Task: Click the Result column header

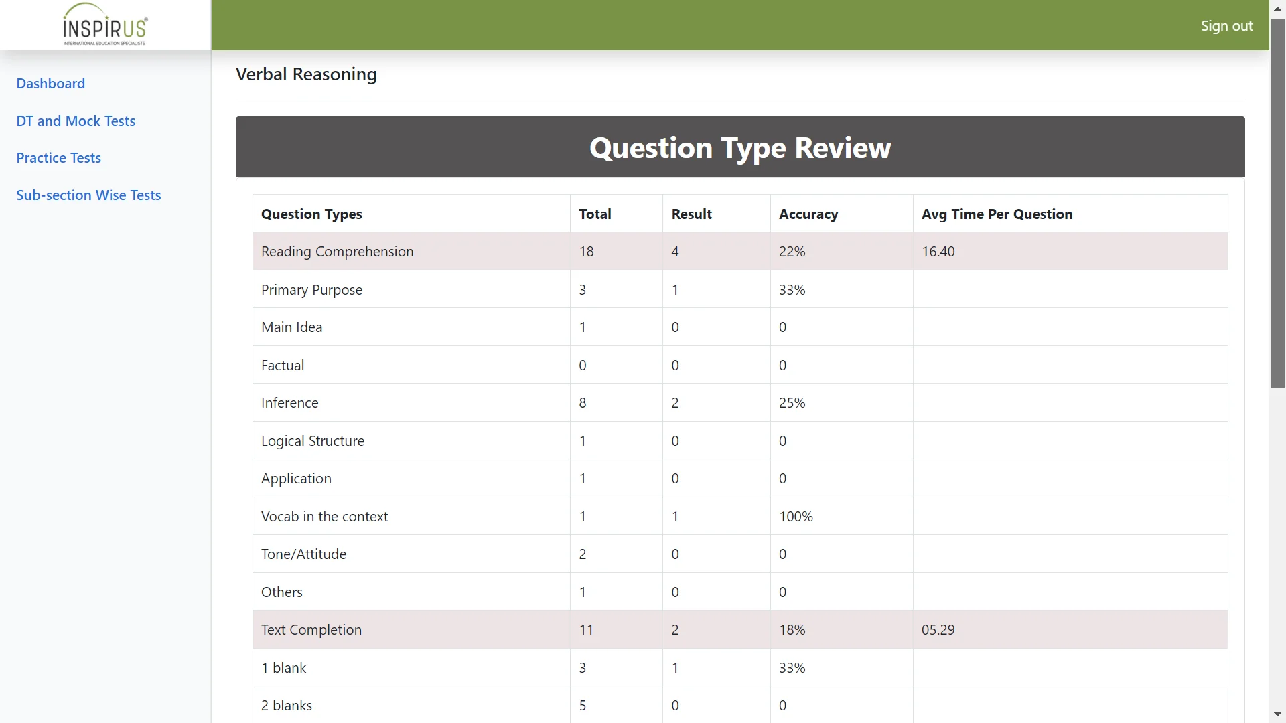Action: (x=691, y=214)
